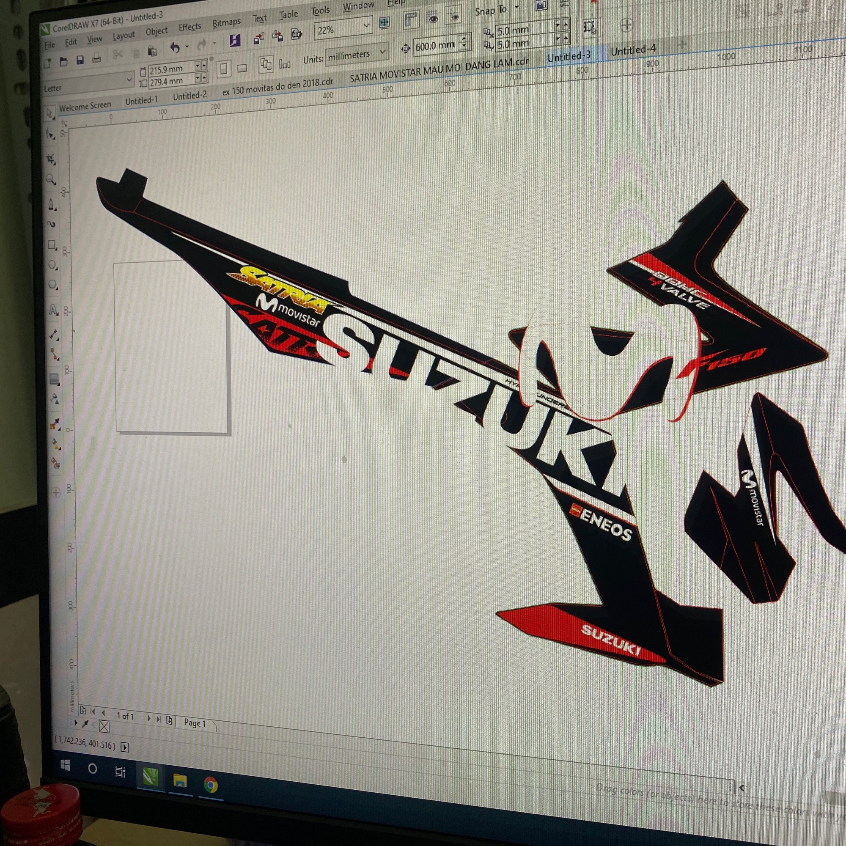Open the Bitmaps menu

[226, 23]
